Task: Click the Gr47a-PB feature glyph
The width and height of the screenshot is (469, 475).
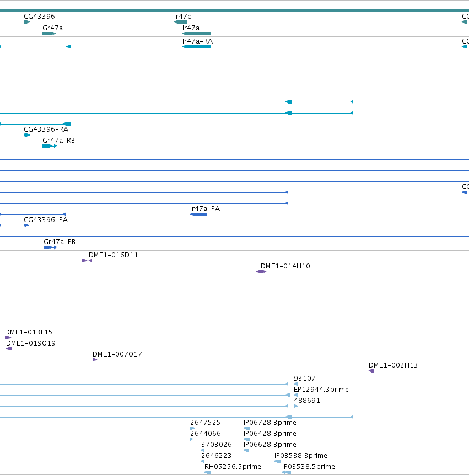Action: click(50, 247)
